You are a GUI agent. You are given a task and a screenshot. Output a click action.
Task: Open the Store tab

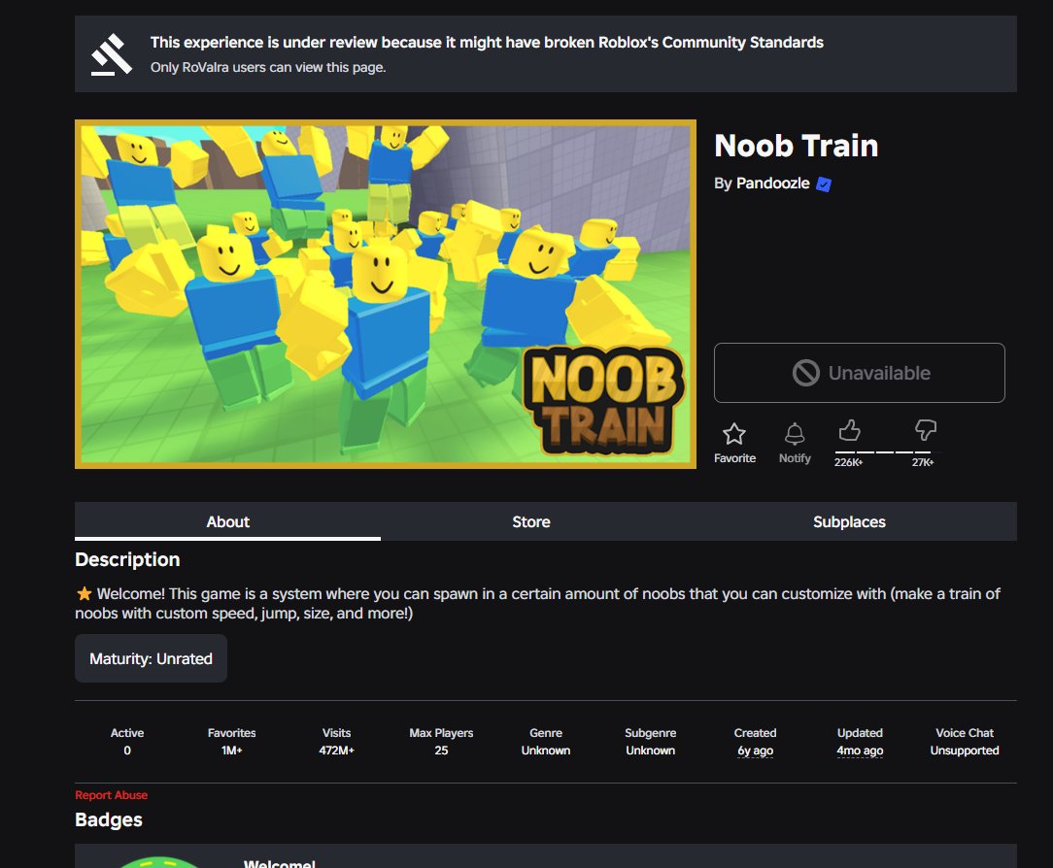[x=531, y=521]
